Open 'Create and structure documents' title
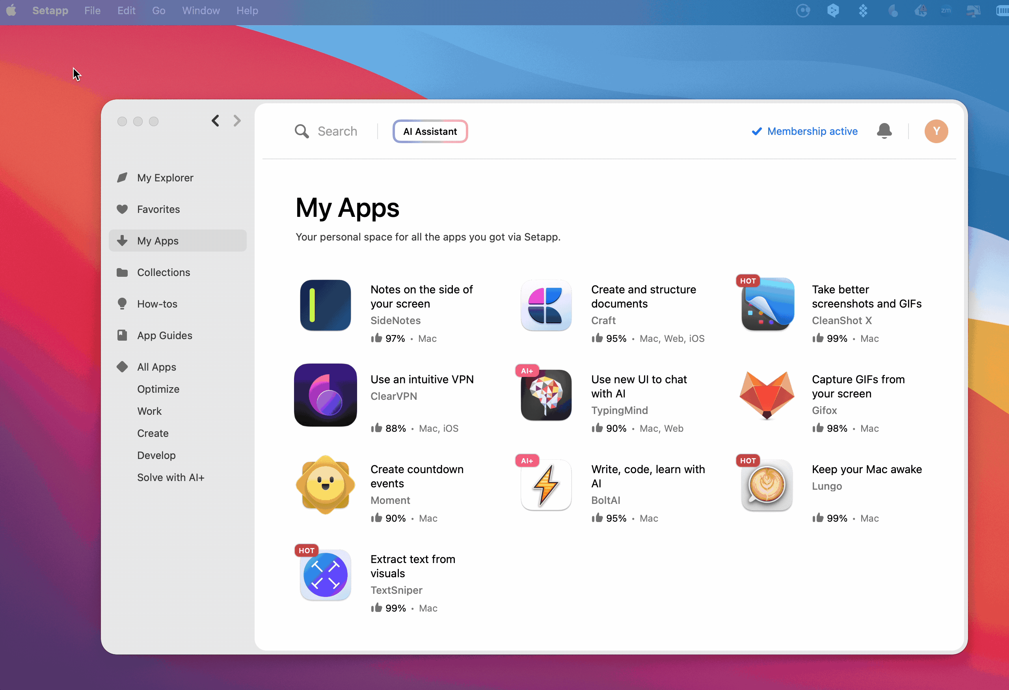This screenshot has width=1009, height=690. click(x=643, y=297)
